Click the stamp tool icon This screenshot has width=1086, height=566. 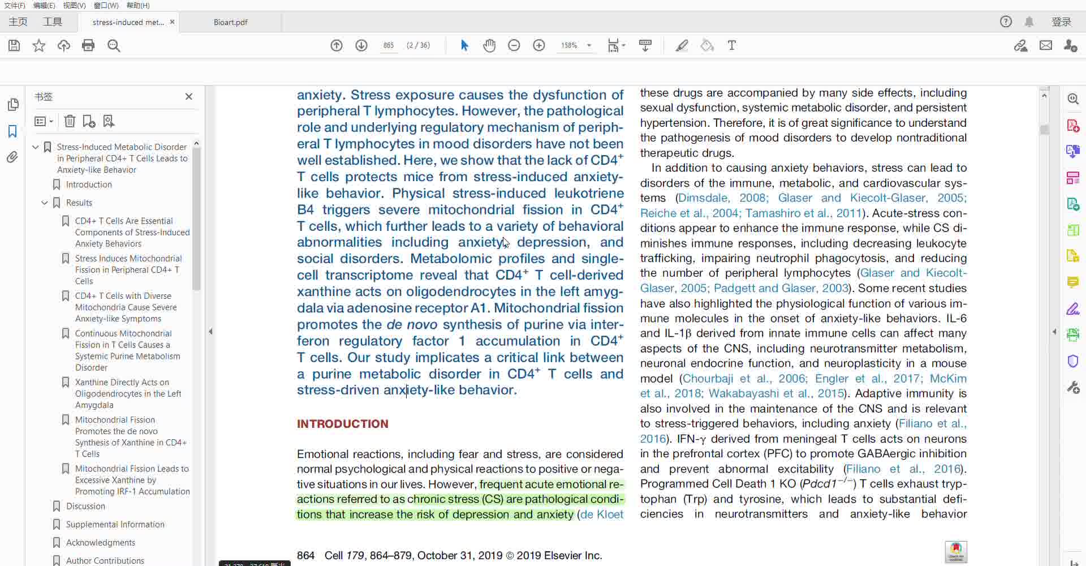tap(707, 45)
